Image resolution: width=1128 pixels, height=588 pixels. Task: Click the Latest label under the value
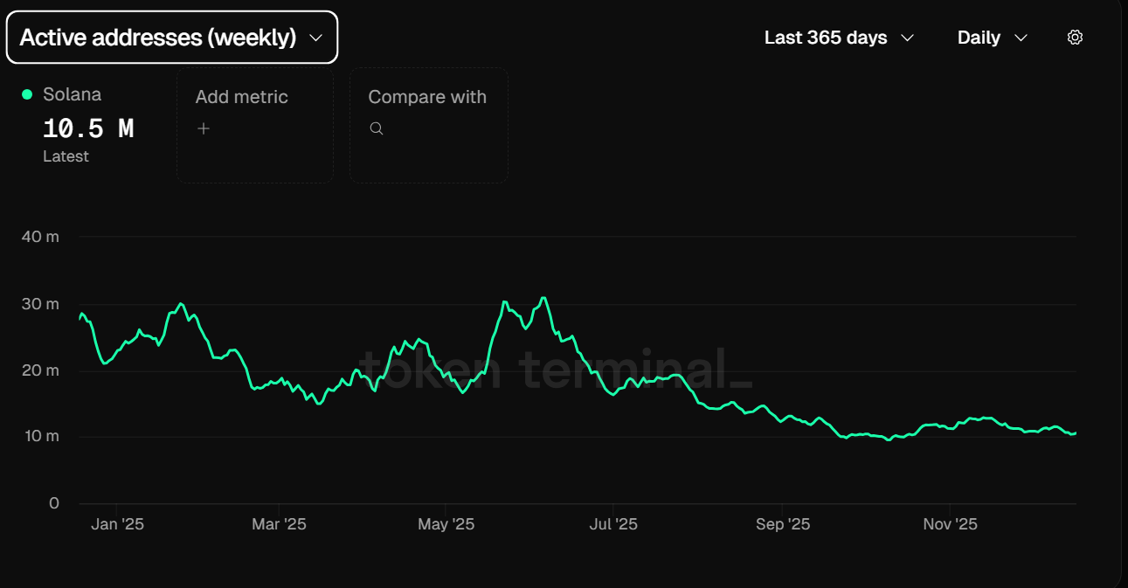(x=66, y=156)
